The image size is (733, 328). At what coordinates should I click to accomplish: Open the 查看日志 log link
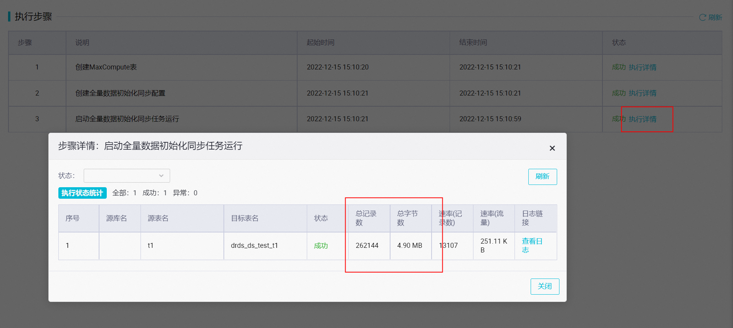click(532, 246)
